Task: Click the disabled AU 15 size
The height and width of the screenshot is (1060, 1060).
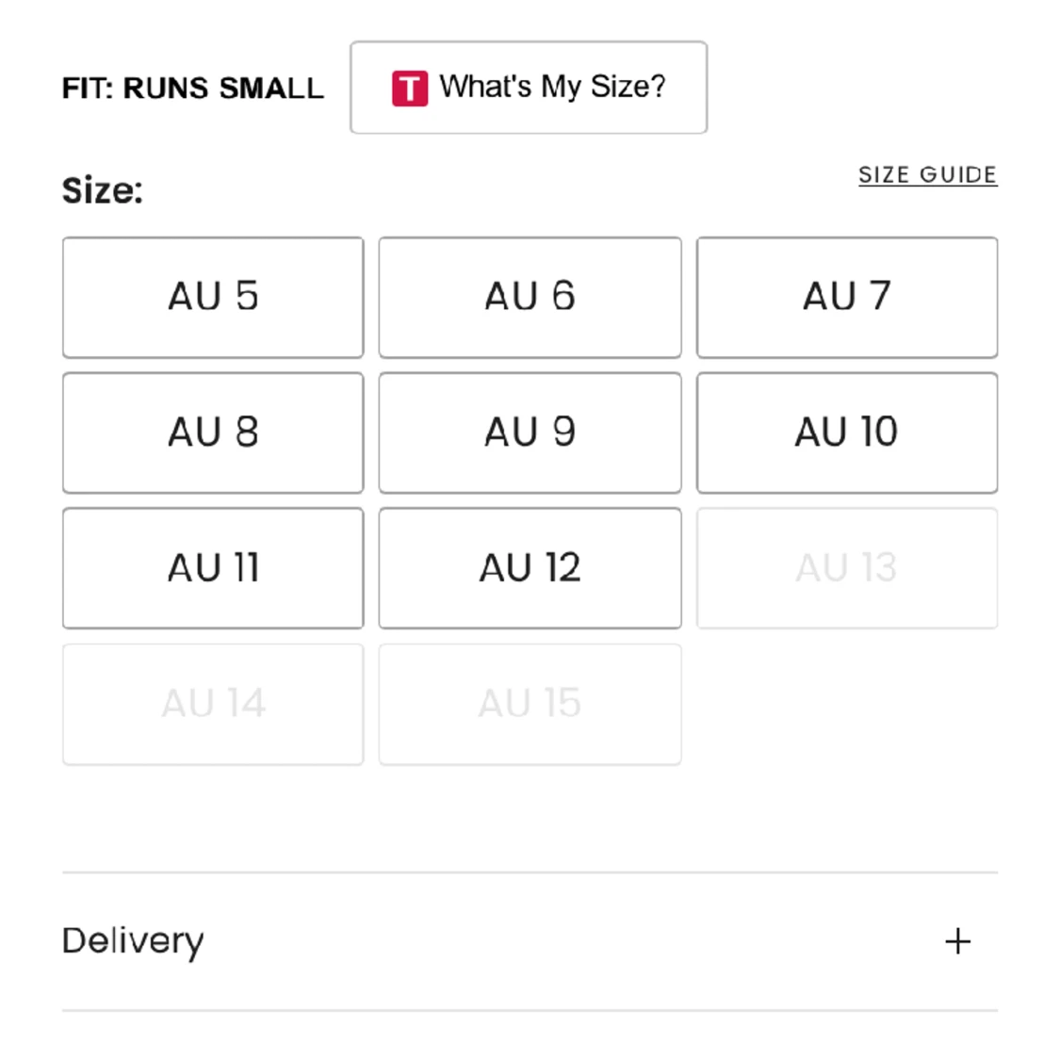Action: tap(530, 705)
